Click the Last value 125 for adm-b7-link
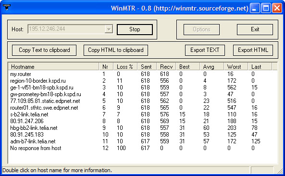Viewport: 285px width, 176px height. tap(256, 141)
